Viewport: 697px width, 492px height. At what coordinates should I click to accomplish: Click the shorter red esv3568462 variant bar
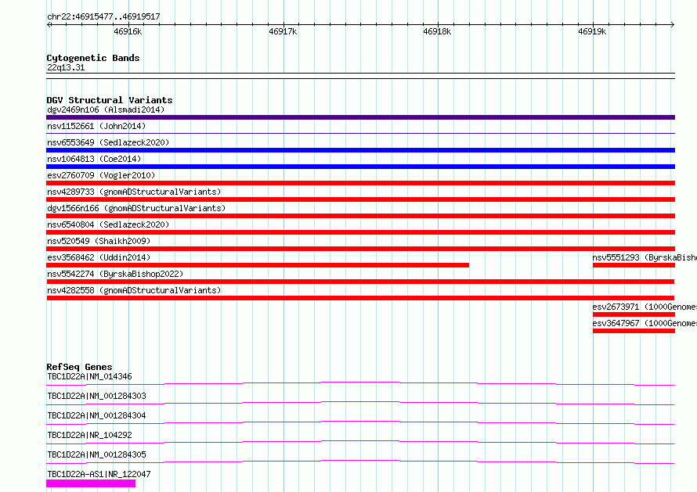tap(258, 265)
